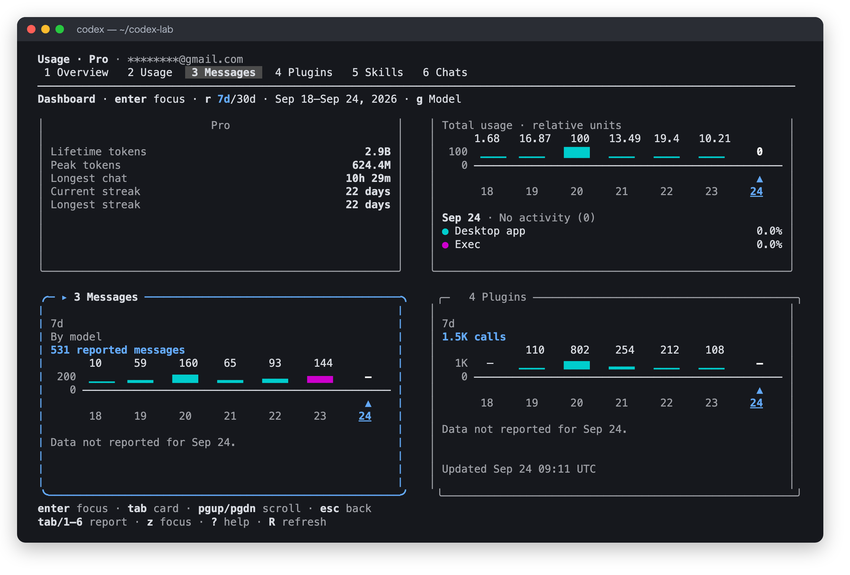The height and width of the screenshot is (575, 850).
Task: Open the 2 Usage tab
Action: (150, 72)
